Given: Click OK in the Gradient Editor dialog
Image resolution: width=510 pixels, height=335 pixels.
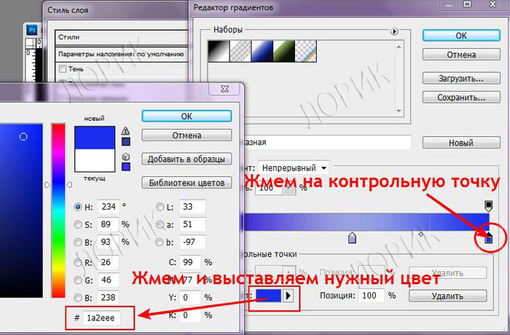Looking at the screenshot, I should [461, 36].
